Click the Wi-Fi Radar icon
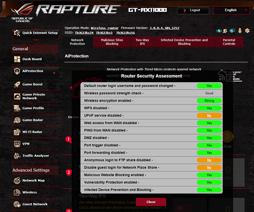 tap(17, 132)
